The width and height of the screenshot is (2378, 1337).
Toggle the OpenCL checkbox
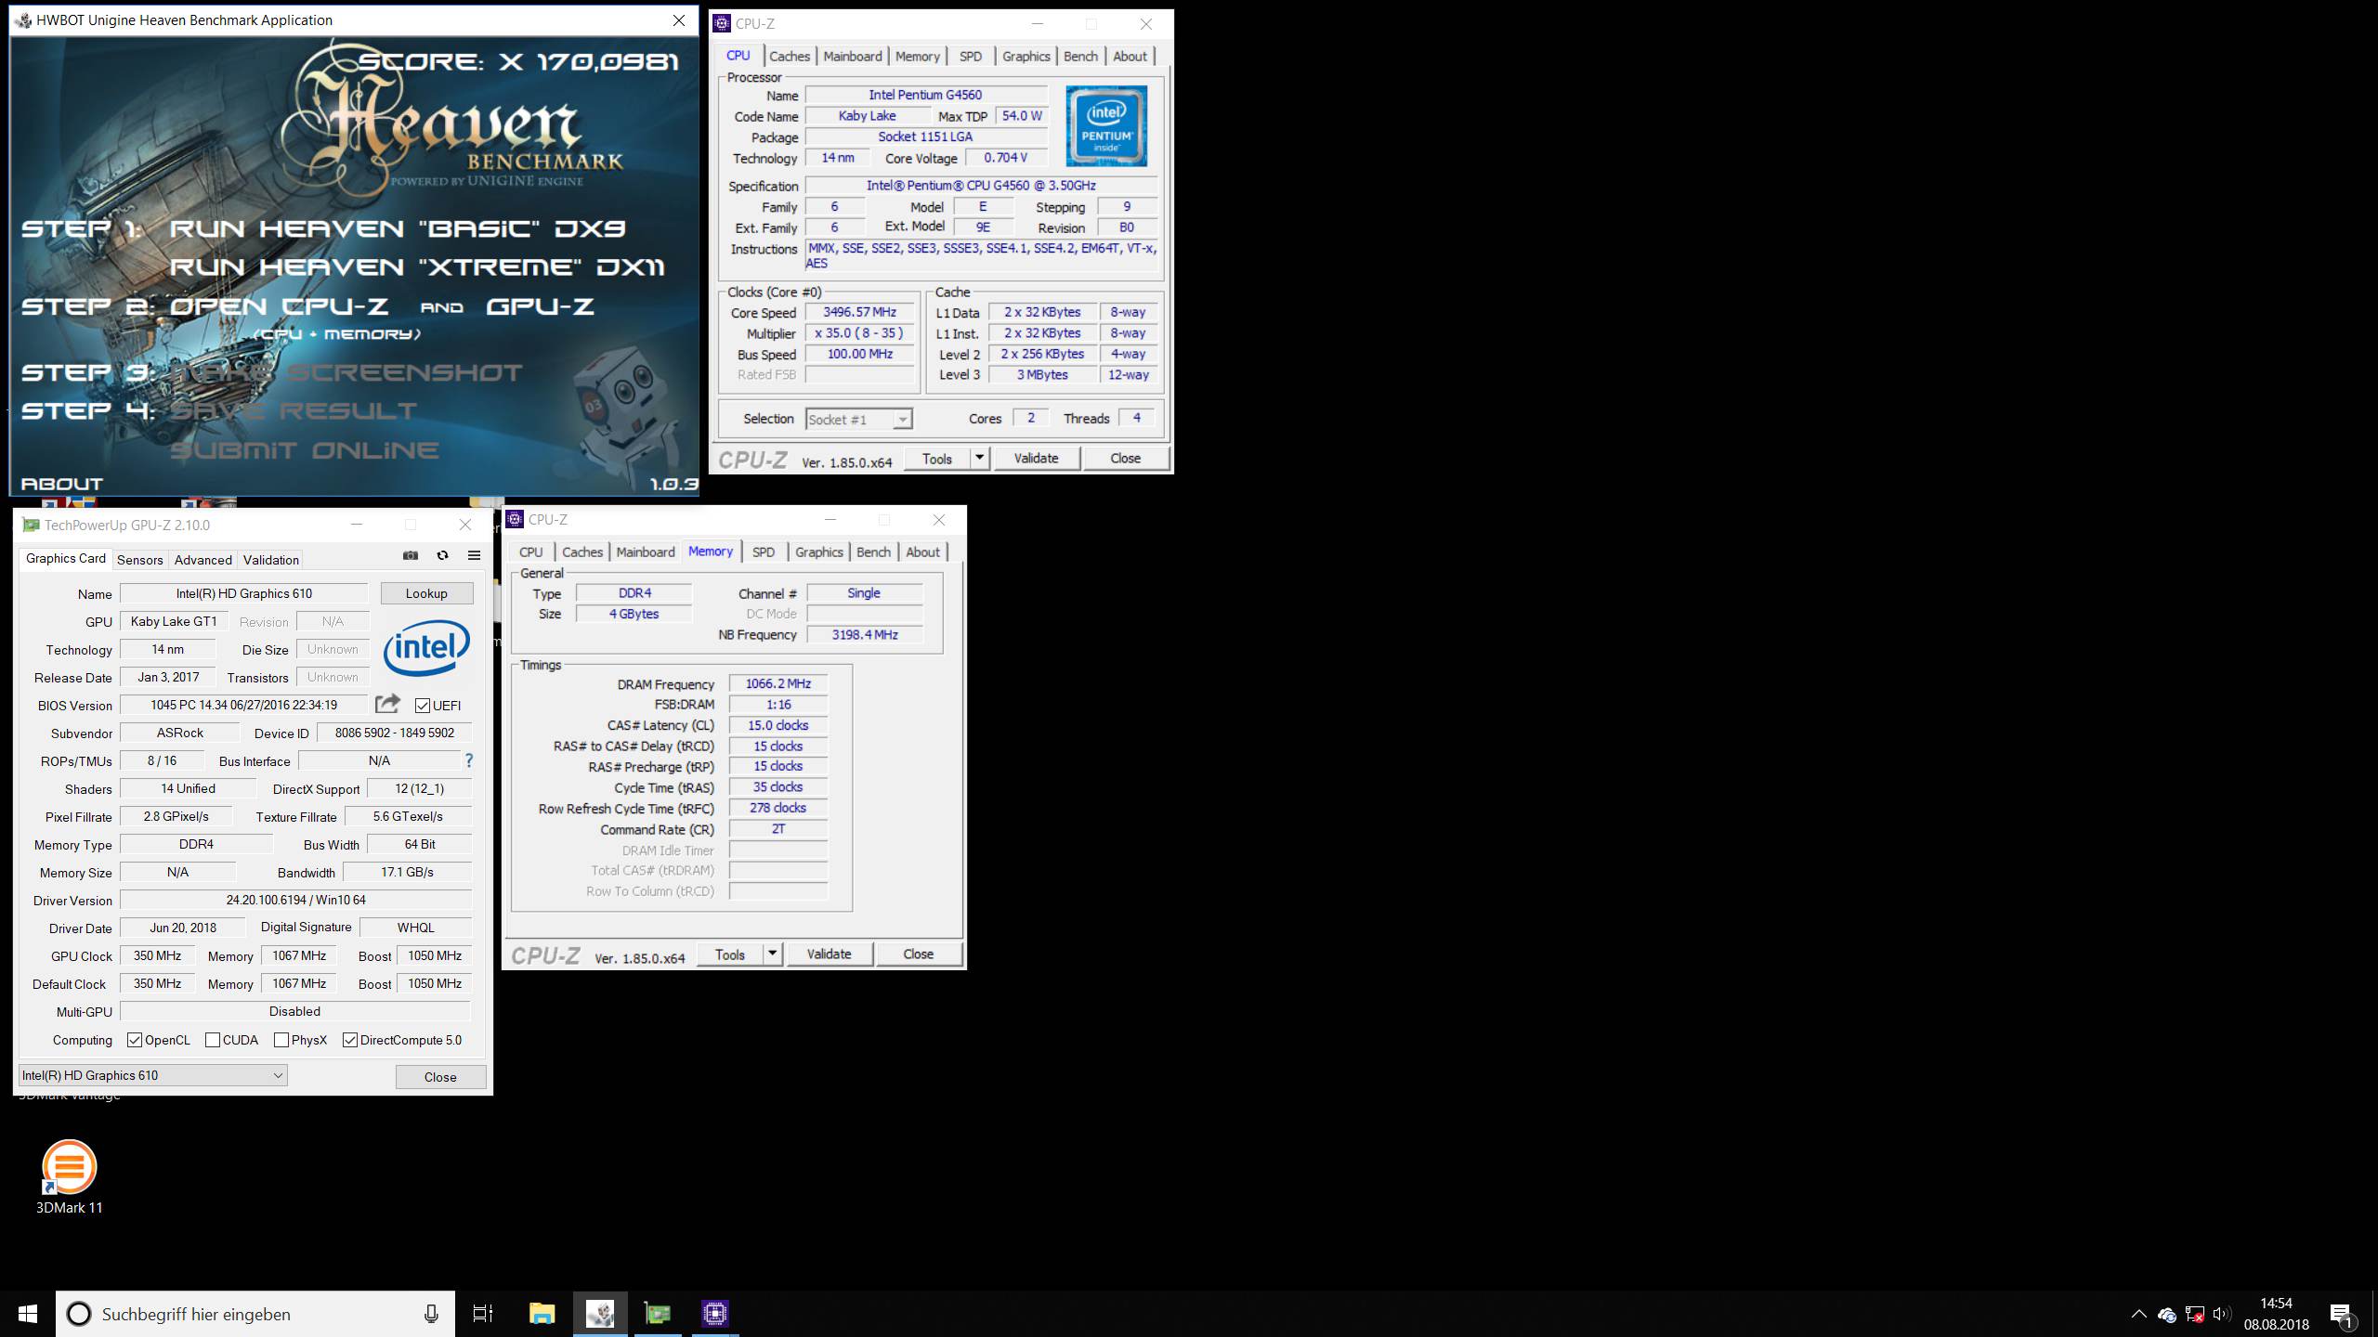(135, 1040)
